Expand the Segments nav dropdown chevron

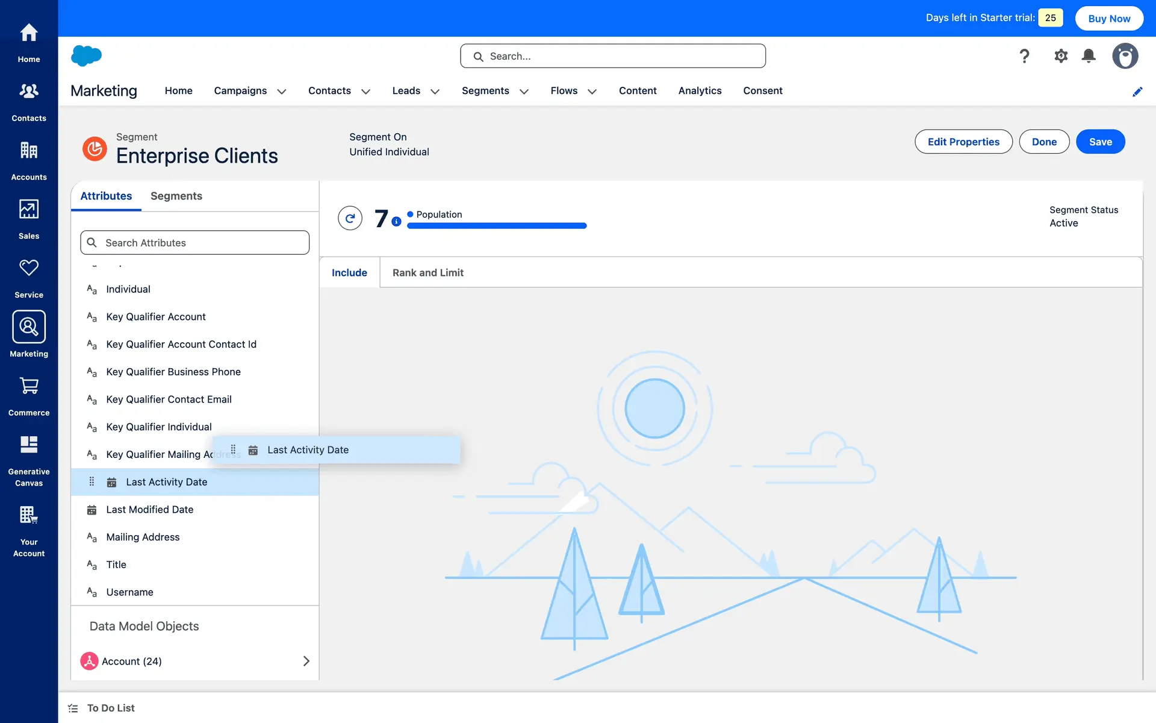click(x=524, y=92)
